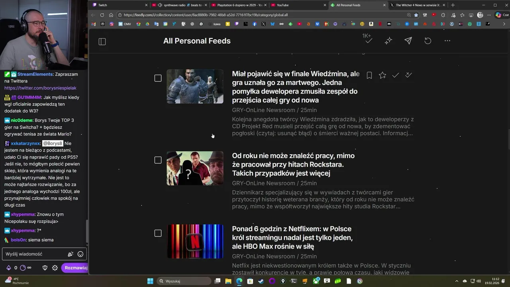Screen dimensions: 510x287
Task: Click the @Borys8 mention in chat
Action: (53, 143)
